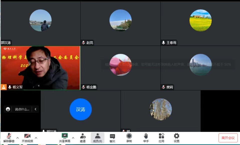Screen dimensions: 240x145
Task: Open emoji picker in chat bar
Action: [8, 109]
